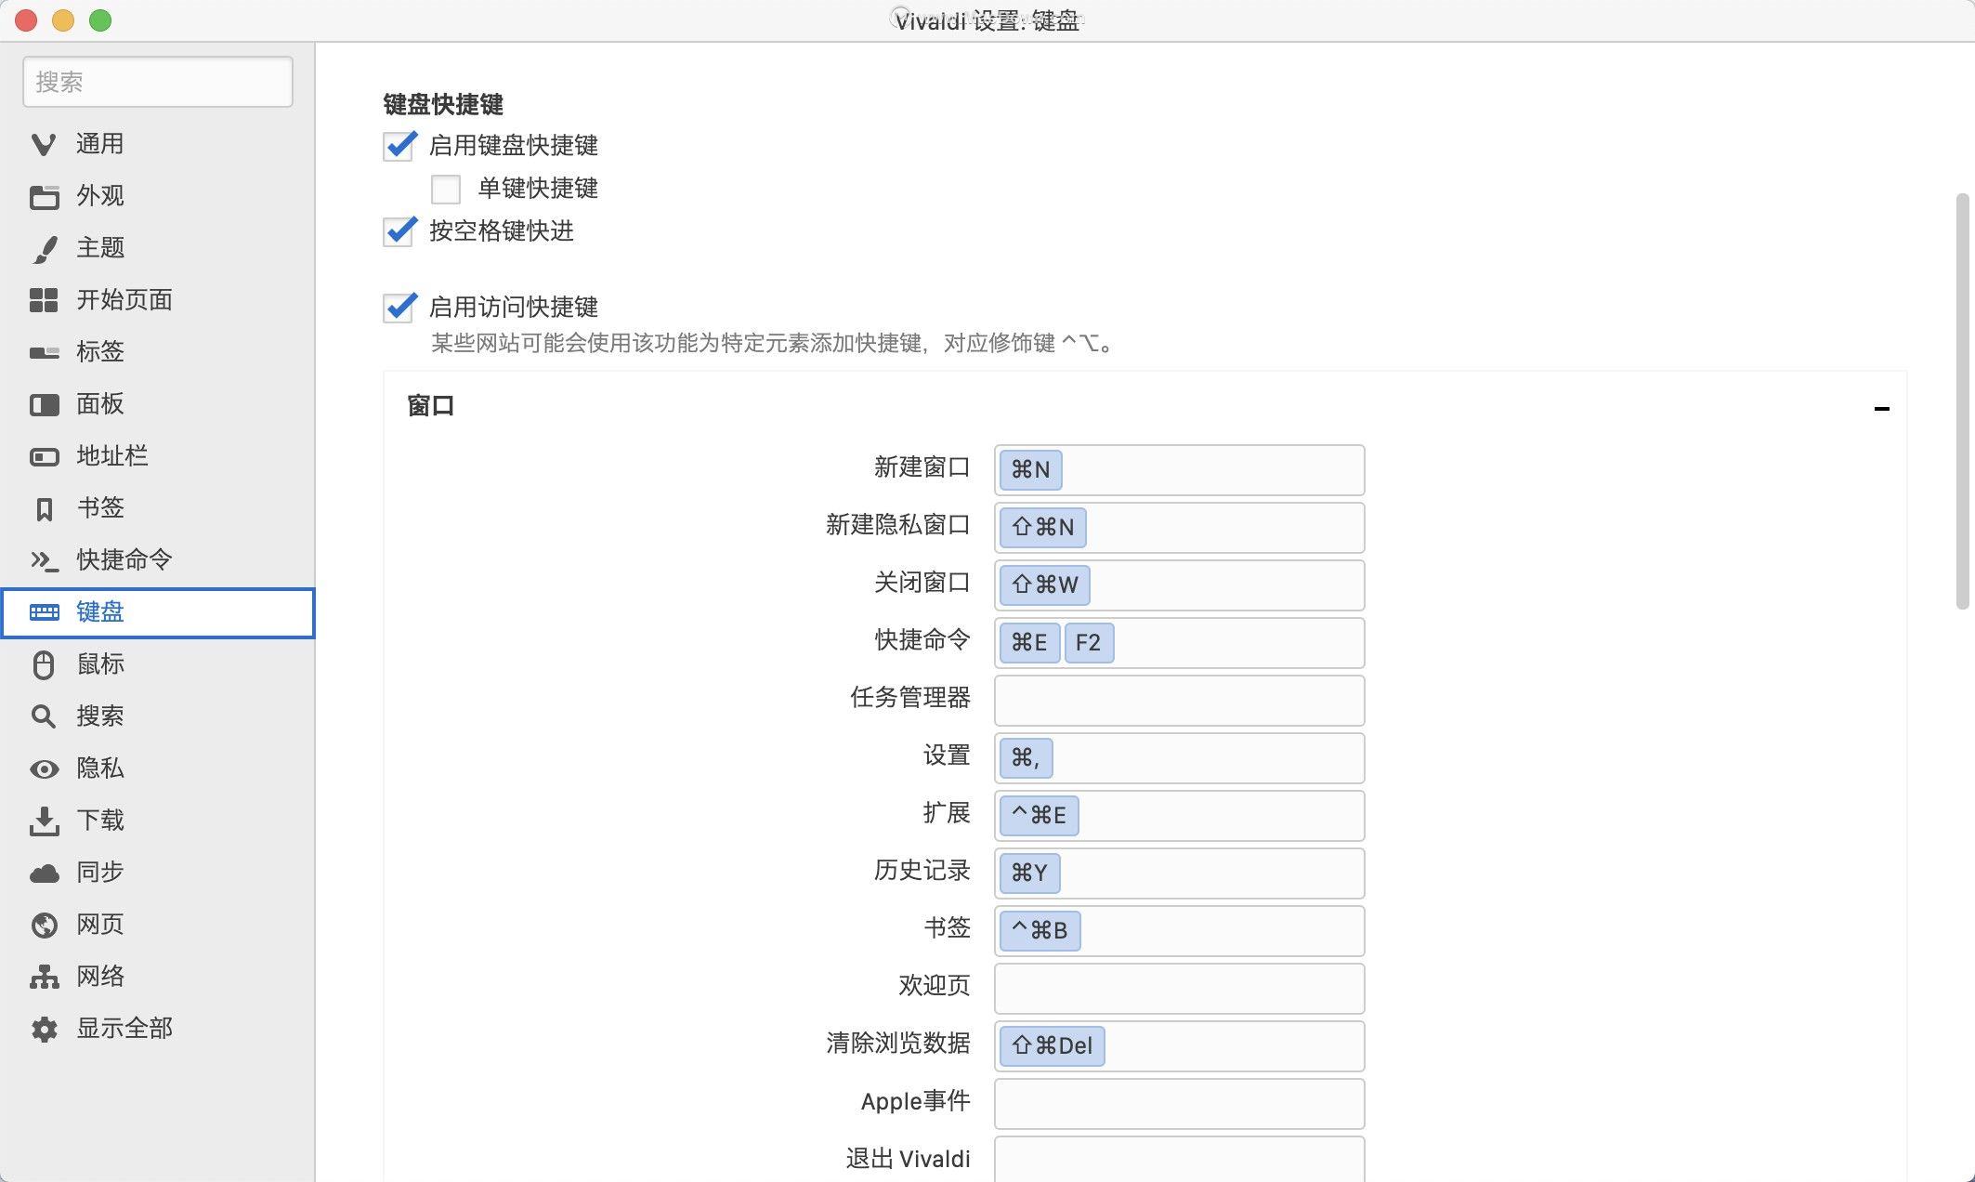Open 开始页面 grid icon

pyautogui.click(x=44, y=300)
